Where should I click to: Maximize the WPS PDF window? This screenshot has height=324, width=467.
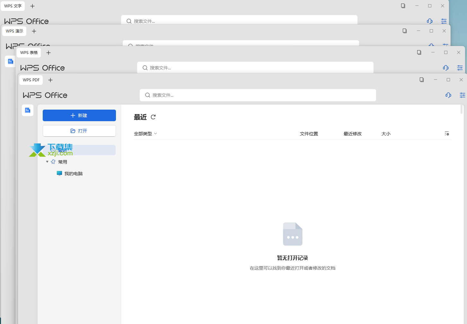(448, 80)
